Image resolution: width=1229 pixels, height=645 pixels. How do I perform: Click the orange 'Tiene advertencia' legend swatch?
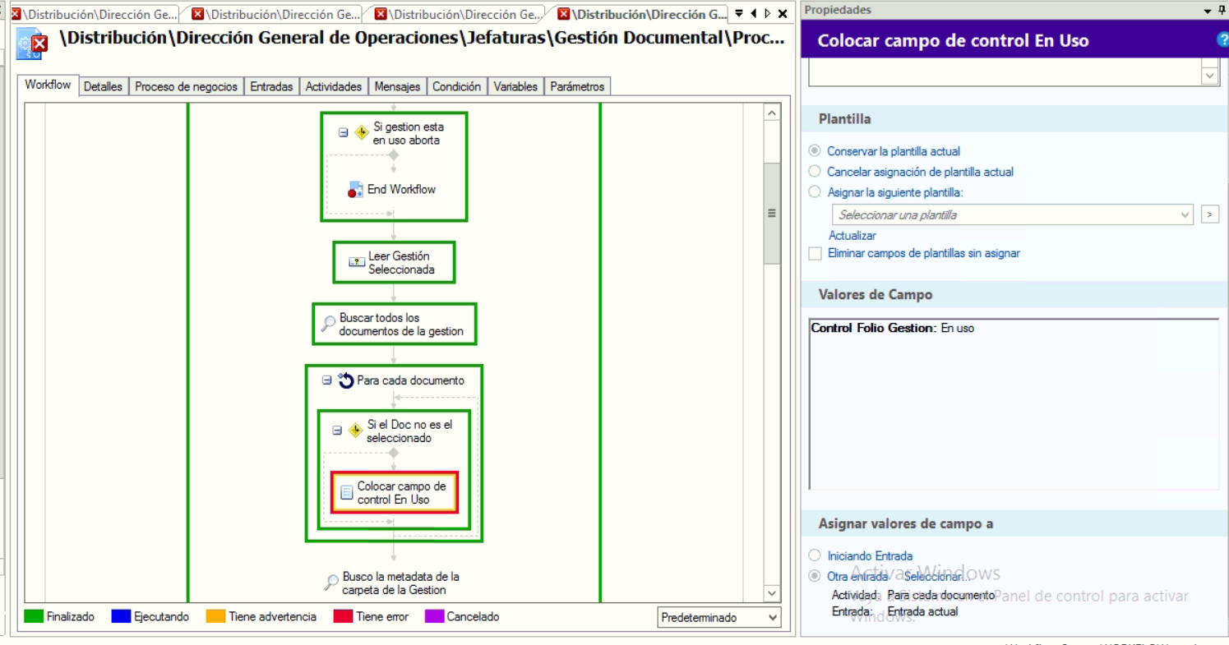tap(215, 616)
